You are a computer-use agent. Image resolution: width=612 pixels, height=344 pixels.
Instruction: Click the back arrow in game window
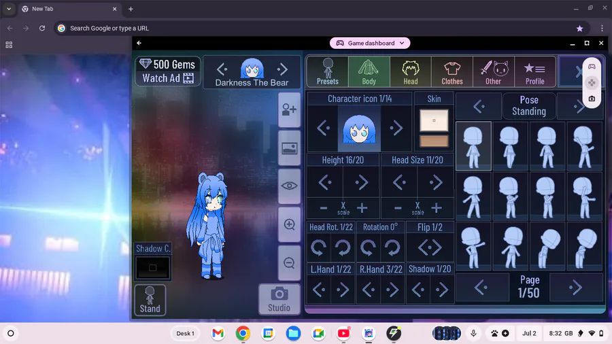[x=139, y=43]
